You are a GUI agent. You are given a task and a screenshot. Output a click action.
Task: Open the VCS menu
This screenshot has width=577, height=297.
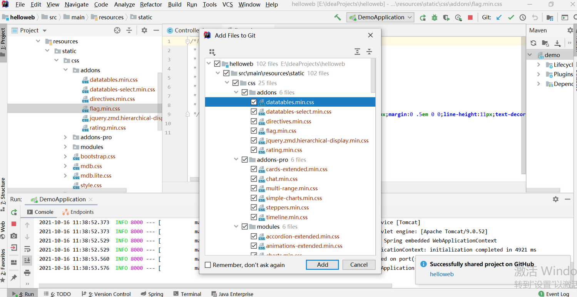[227, 5]
